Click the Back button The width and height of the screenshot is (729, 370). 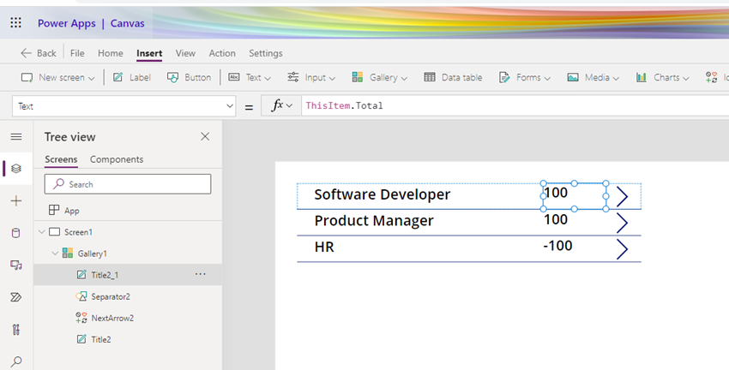coord(39,53)
